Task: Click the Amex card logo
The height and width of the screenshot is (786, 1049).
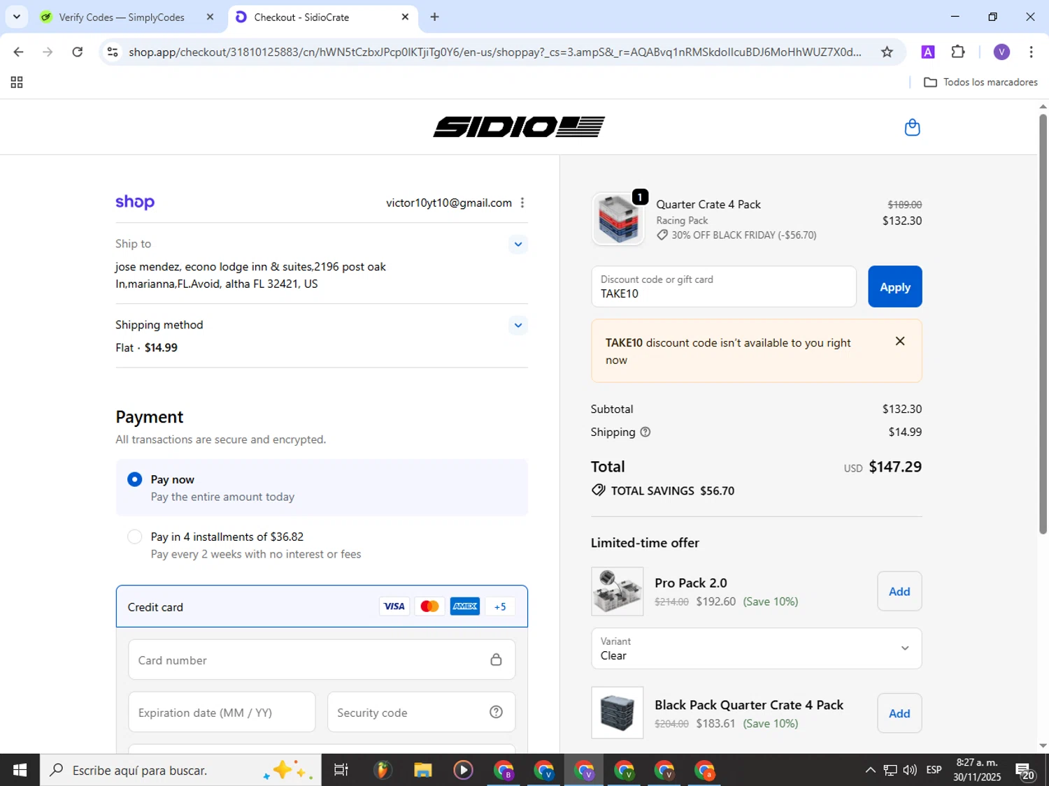Action: 465,606
